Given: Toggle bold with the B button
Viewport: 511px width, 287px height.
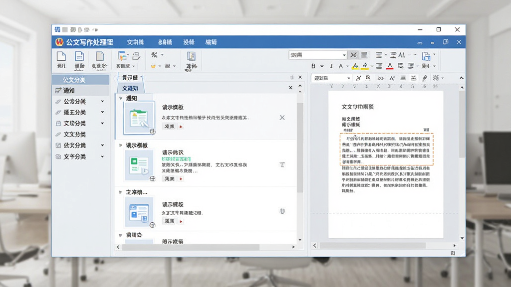Looking at the screenshot, I should click(x=313, y=66).
